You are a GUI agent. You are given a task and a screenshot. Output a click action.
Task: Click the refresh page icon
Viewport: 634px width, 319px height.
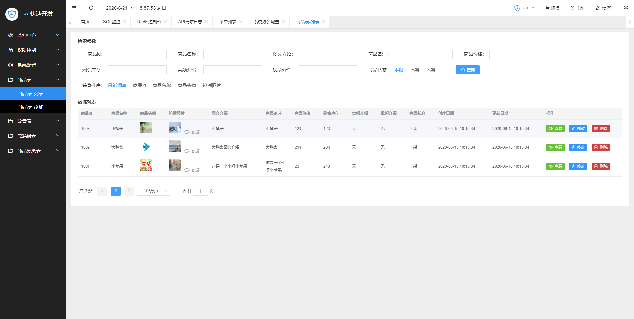tap(91, 8)
